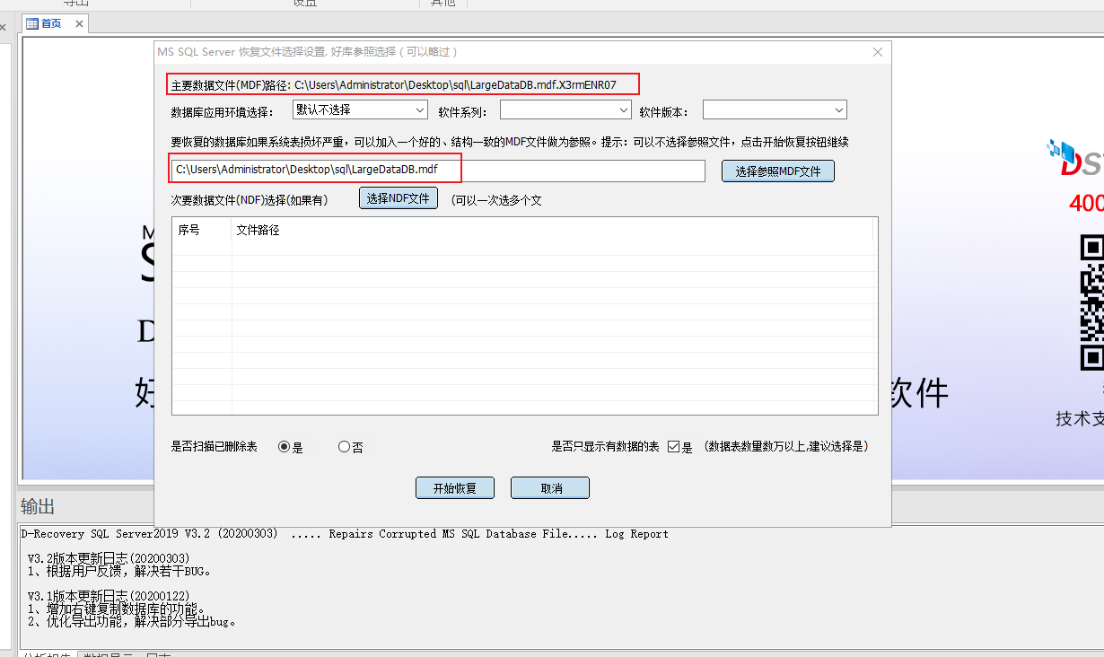
Task: Click the main MDF path text
Action: coord(394,85)
